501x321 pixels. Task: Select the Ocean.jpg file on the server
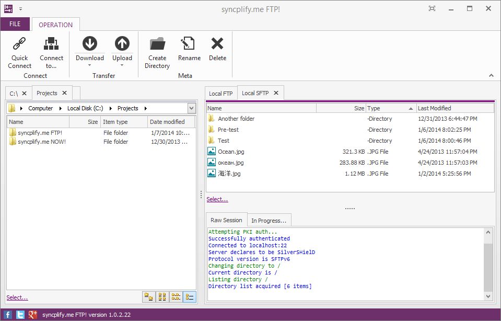[x=232, y=152]
